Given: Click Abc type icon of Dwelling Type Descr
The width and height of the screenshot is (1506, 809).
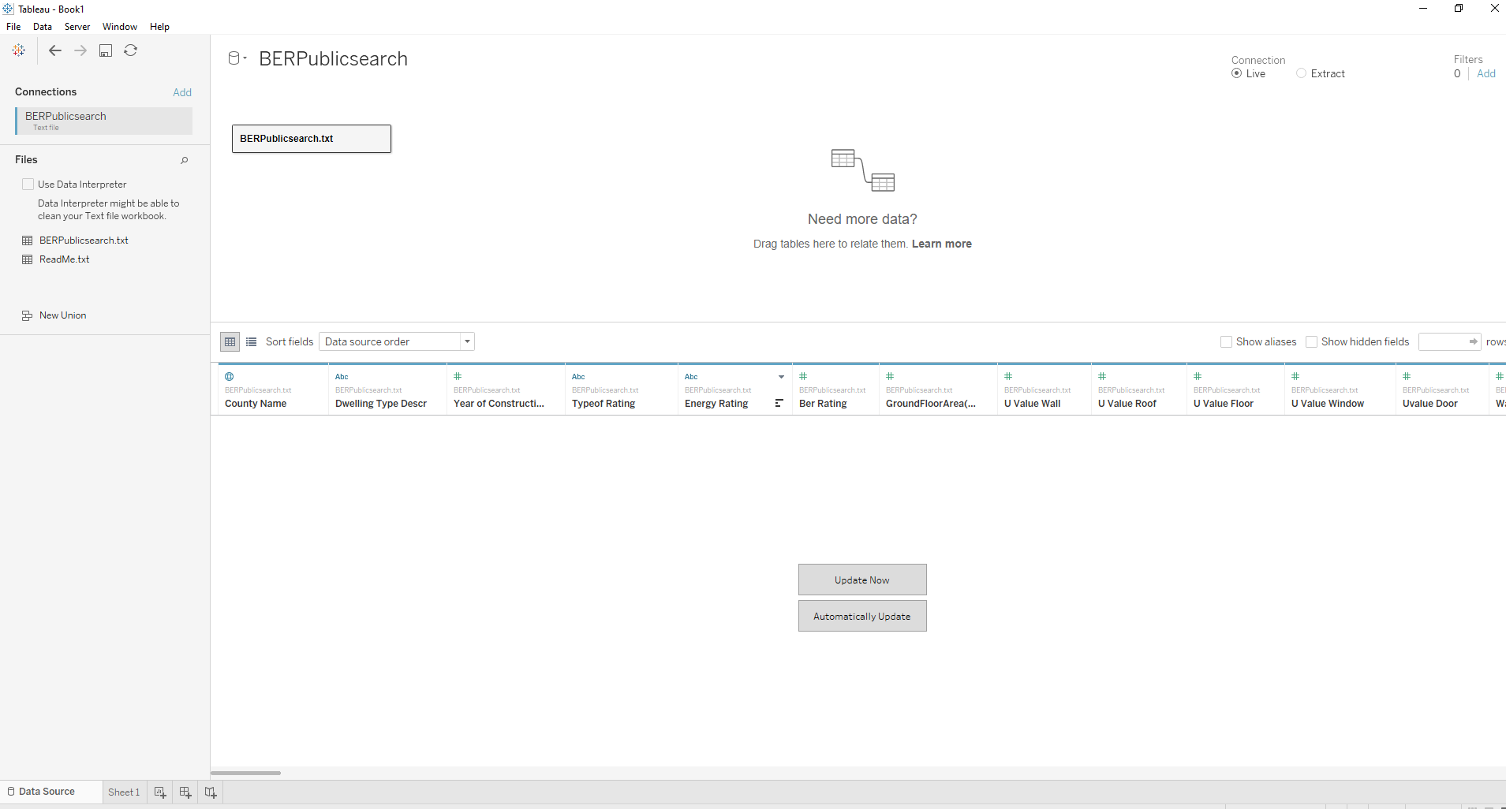Looking at the screenshot, I should [x=342, y=376].
